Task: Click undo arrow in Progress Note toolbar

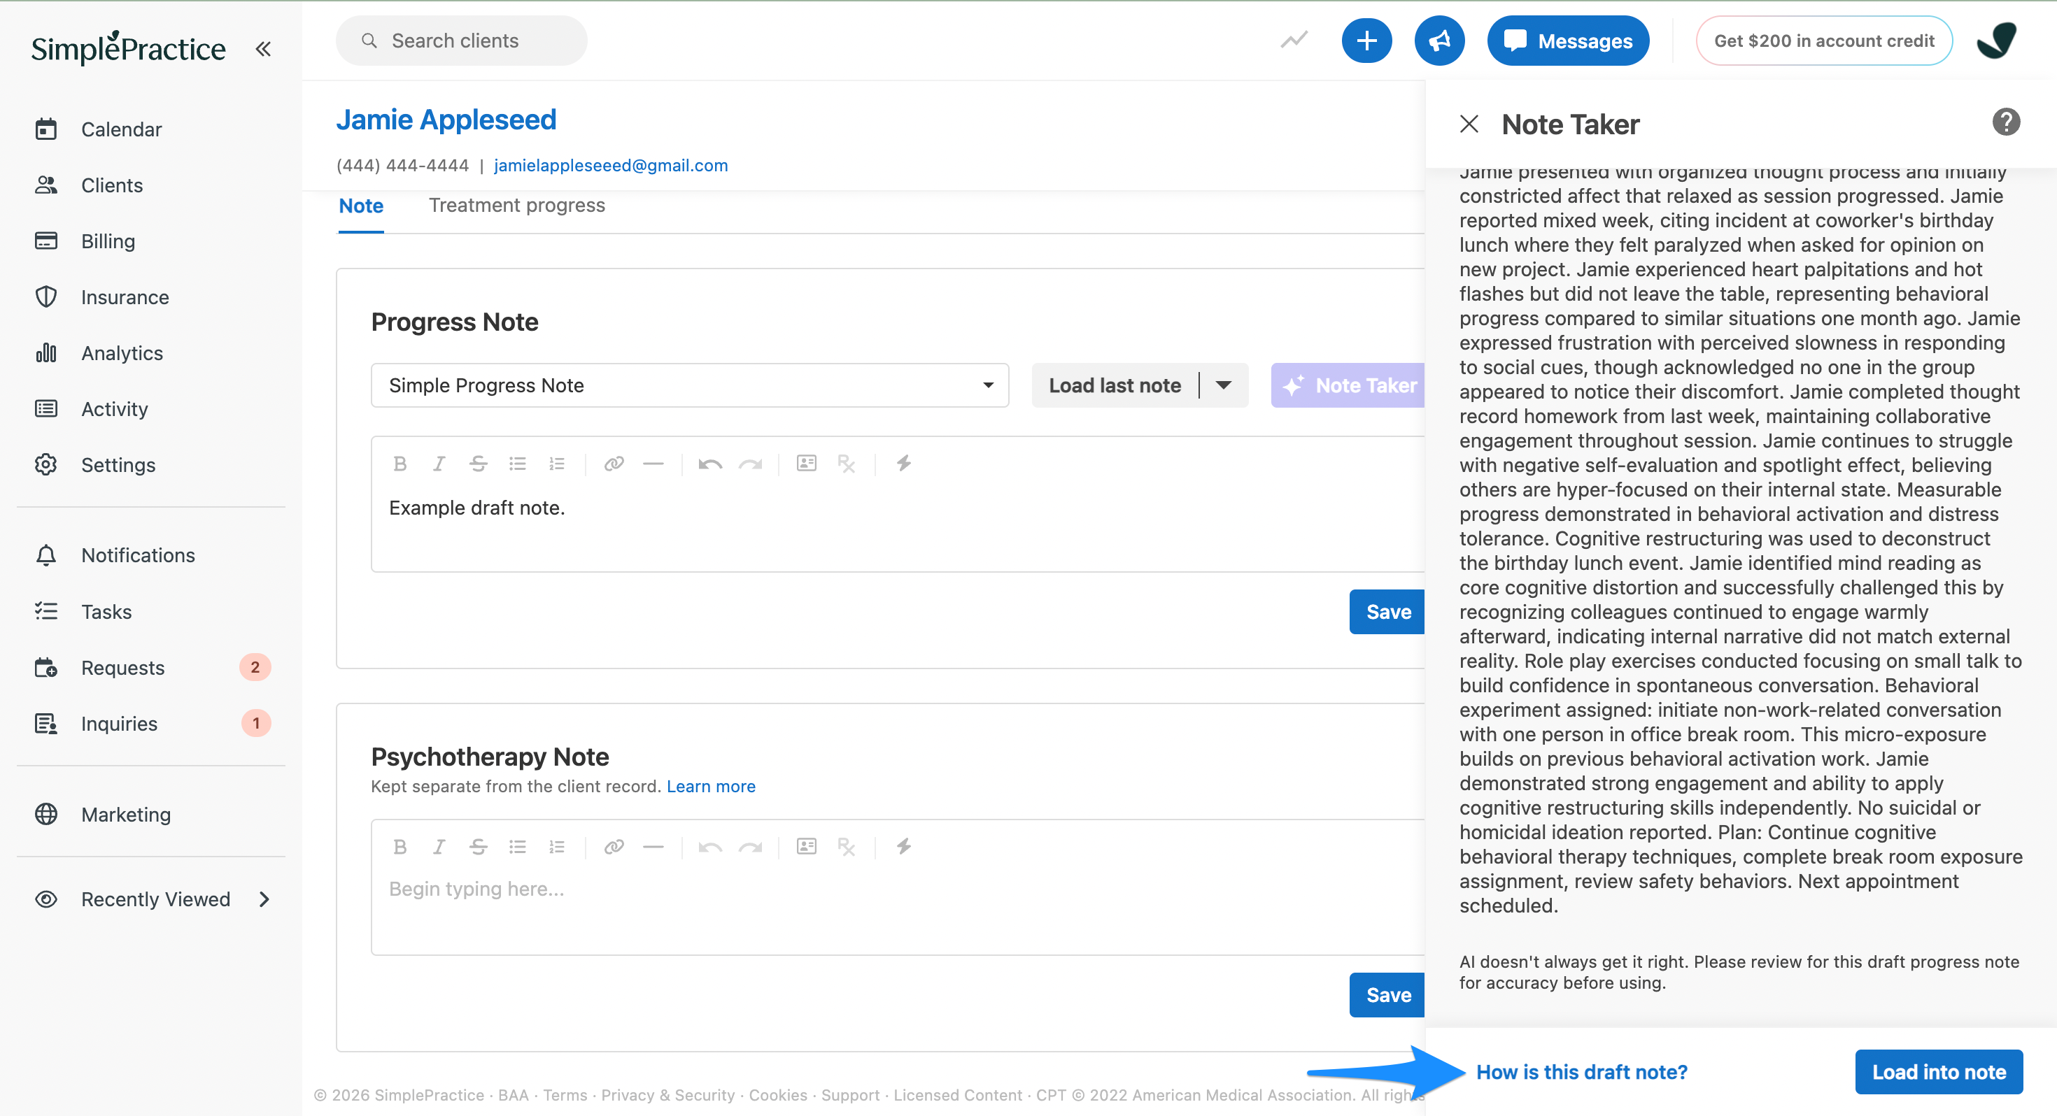Action: click(710, 464)
